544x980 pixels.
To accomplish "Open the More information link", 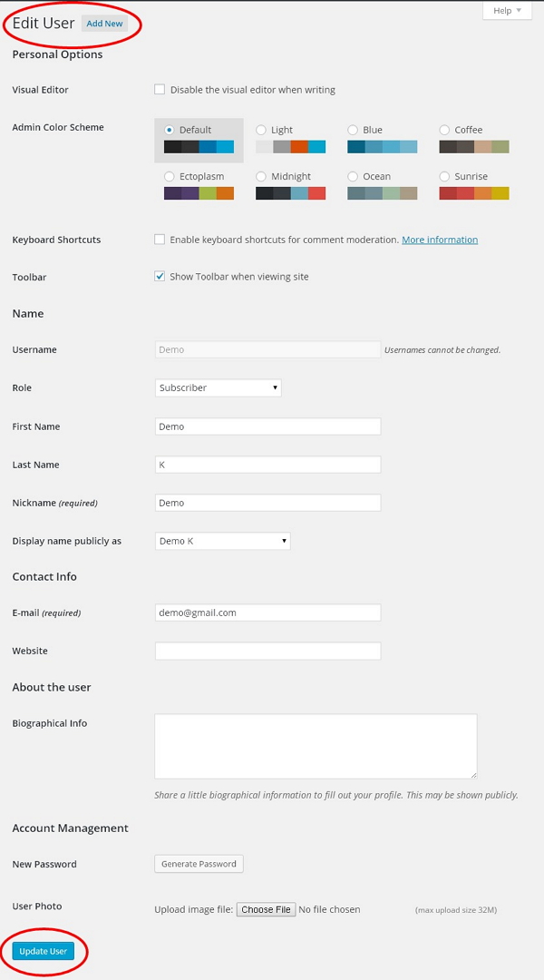I will (x=440, y=240).
